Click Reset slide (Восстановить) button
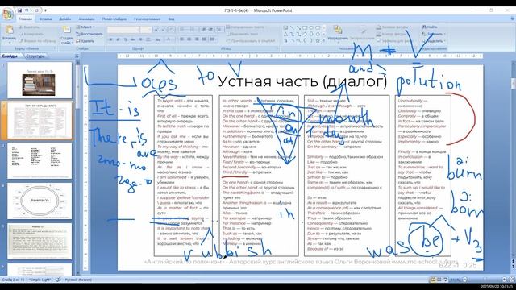The image size is (516, 290). tap(89, 34)
